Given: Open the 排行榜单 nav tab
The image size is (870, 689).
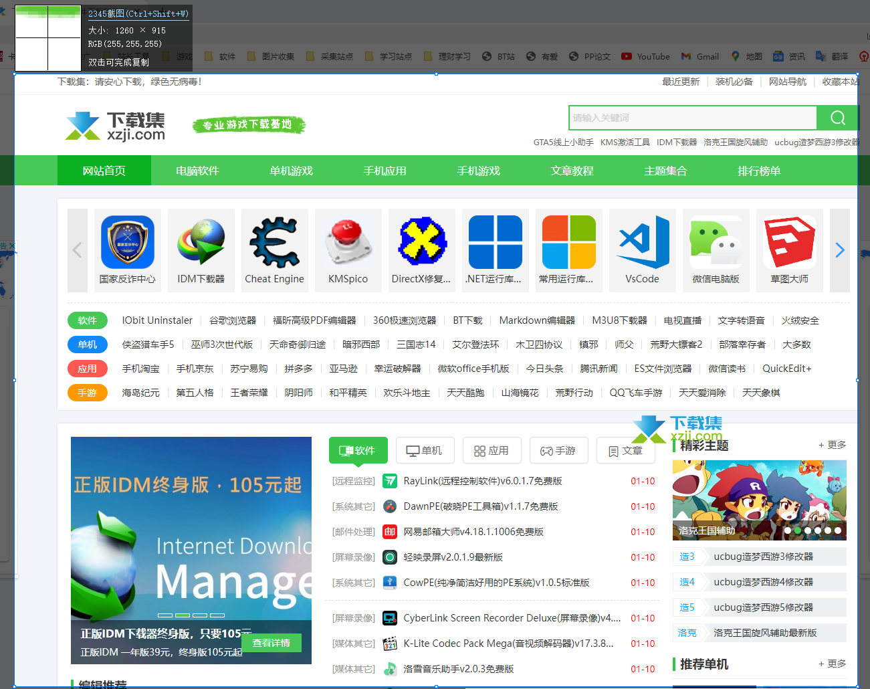Looking at the screenshot, I should tap(760, 171).
